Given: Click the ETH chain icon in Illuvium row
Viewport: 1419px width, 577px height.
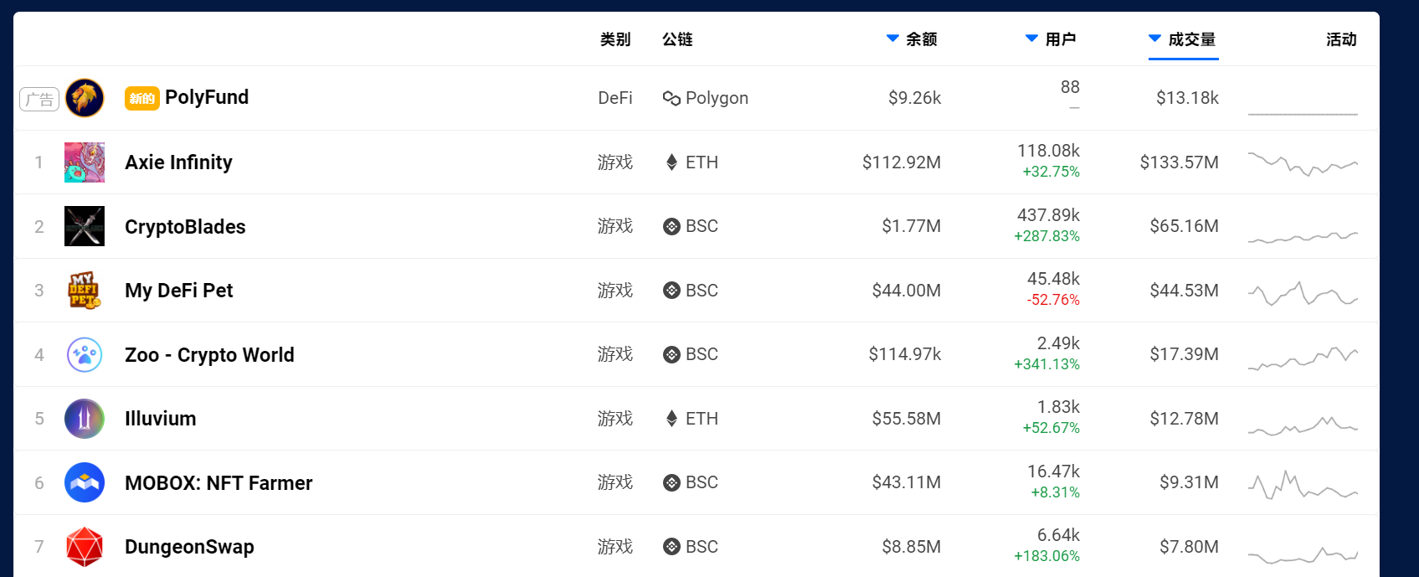Looking at the screenshot, I should click(671, 419).
